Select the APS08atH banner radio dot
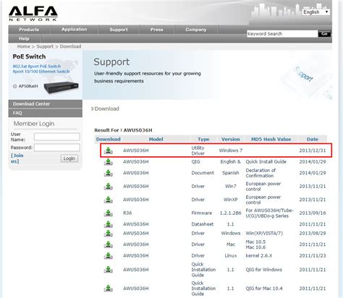The image size is (343, 298). click(14, 86)
